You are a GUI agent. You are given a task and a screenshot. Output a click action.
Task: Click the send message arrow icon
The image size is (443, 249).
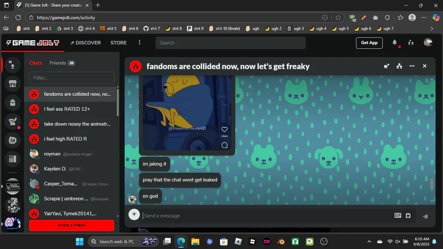(425, 216)
